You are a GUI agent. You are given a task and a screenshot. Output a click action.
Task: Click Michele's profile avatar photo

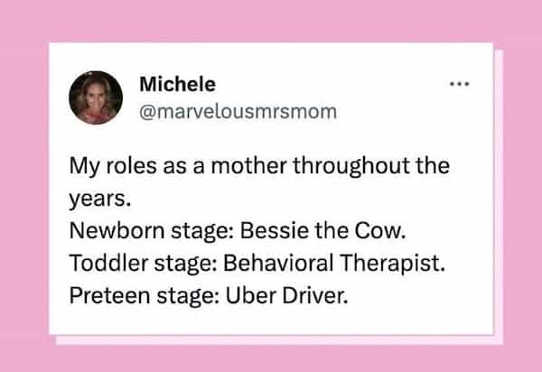point(96,97)
